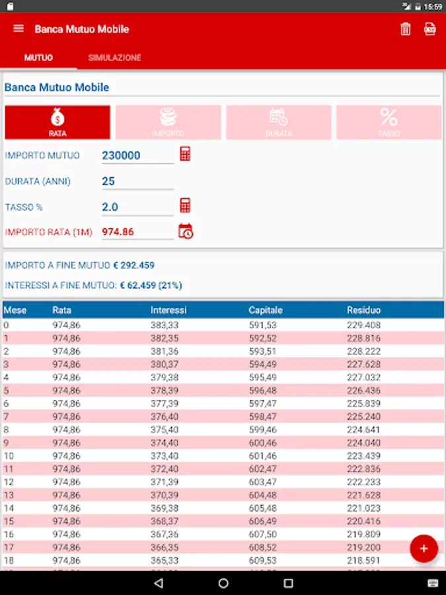This screenshot has height=595, width=446.
Task: Select the RATA calculation mode
Action: coord(57,122)
